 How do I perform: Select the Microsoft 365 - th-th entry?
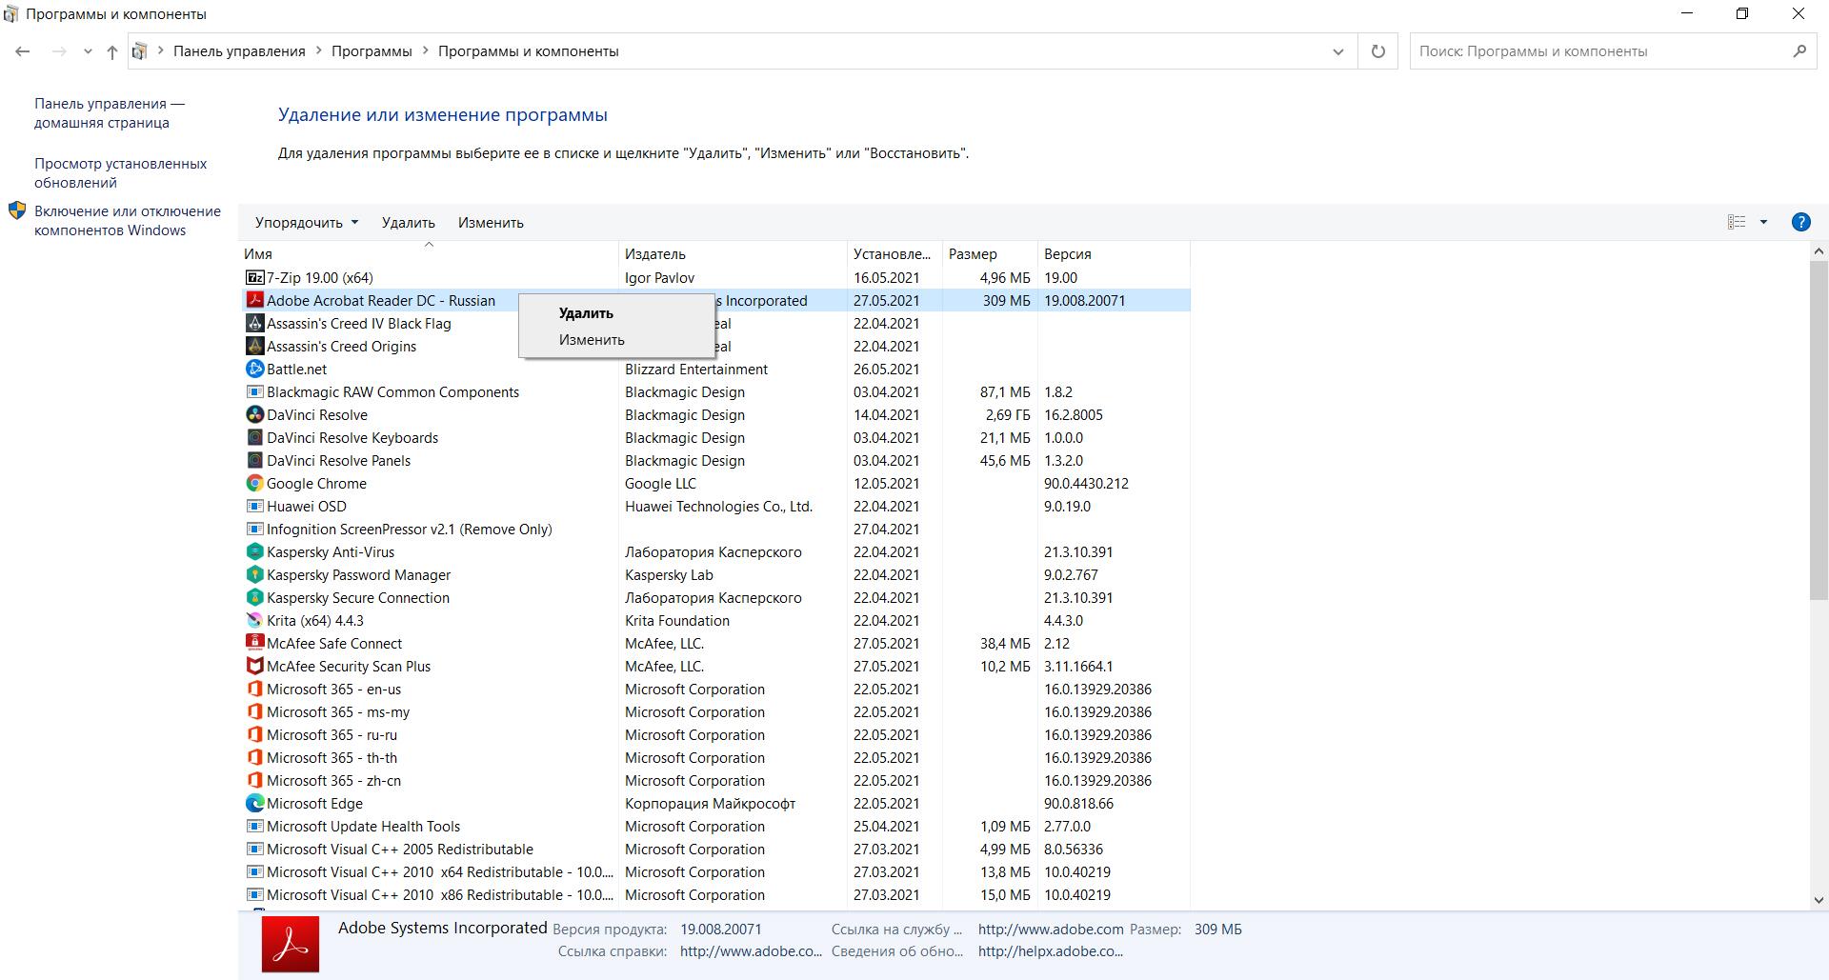coord(714,758)
